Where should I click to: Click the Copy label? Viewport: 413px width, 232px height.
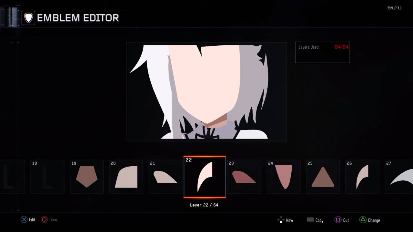(x=319, y=220)
